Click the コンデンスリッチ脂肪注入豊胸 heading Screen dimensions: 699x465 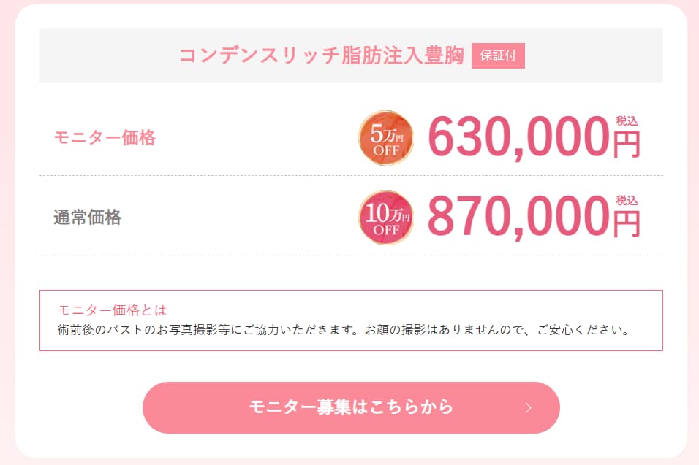[x=322, y=56]
